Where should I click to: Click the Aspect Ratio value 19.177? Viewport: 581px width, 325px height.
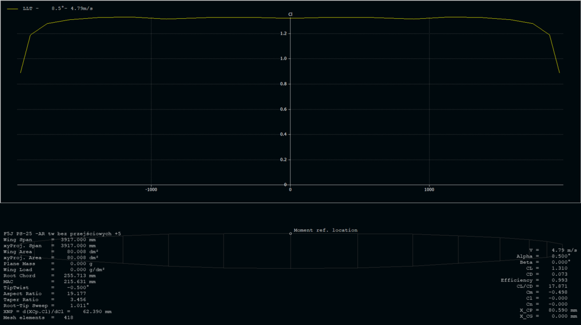coord(77,293)
